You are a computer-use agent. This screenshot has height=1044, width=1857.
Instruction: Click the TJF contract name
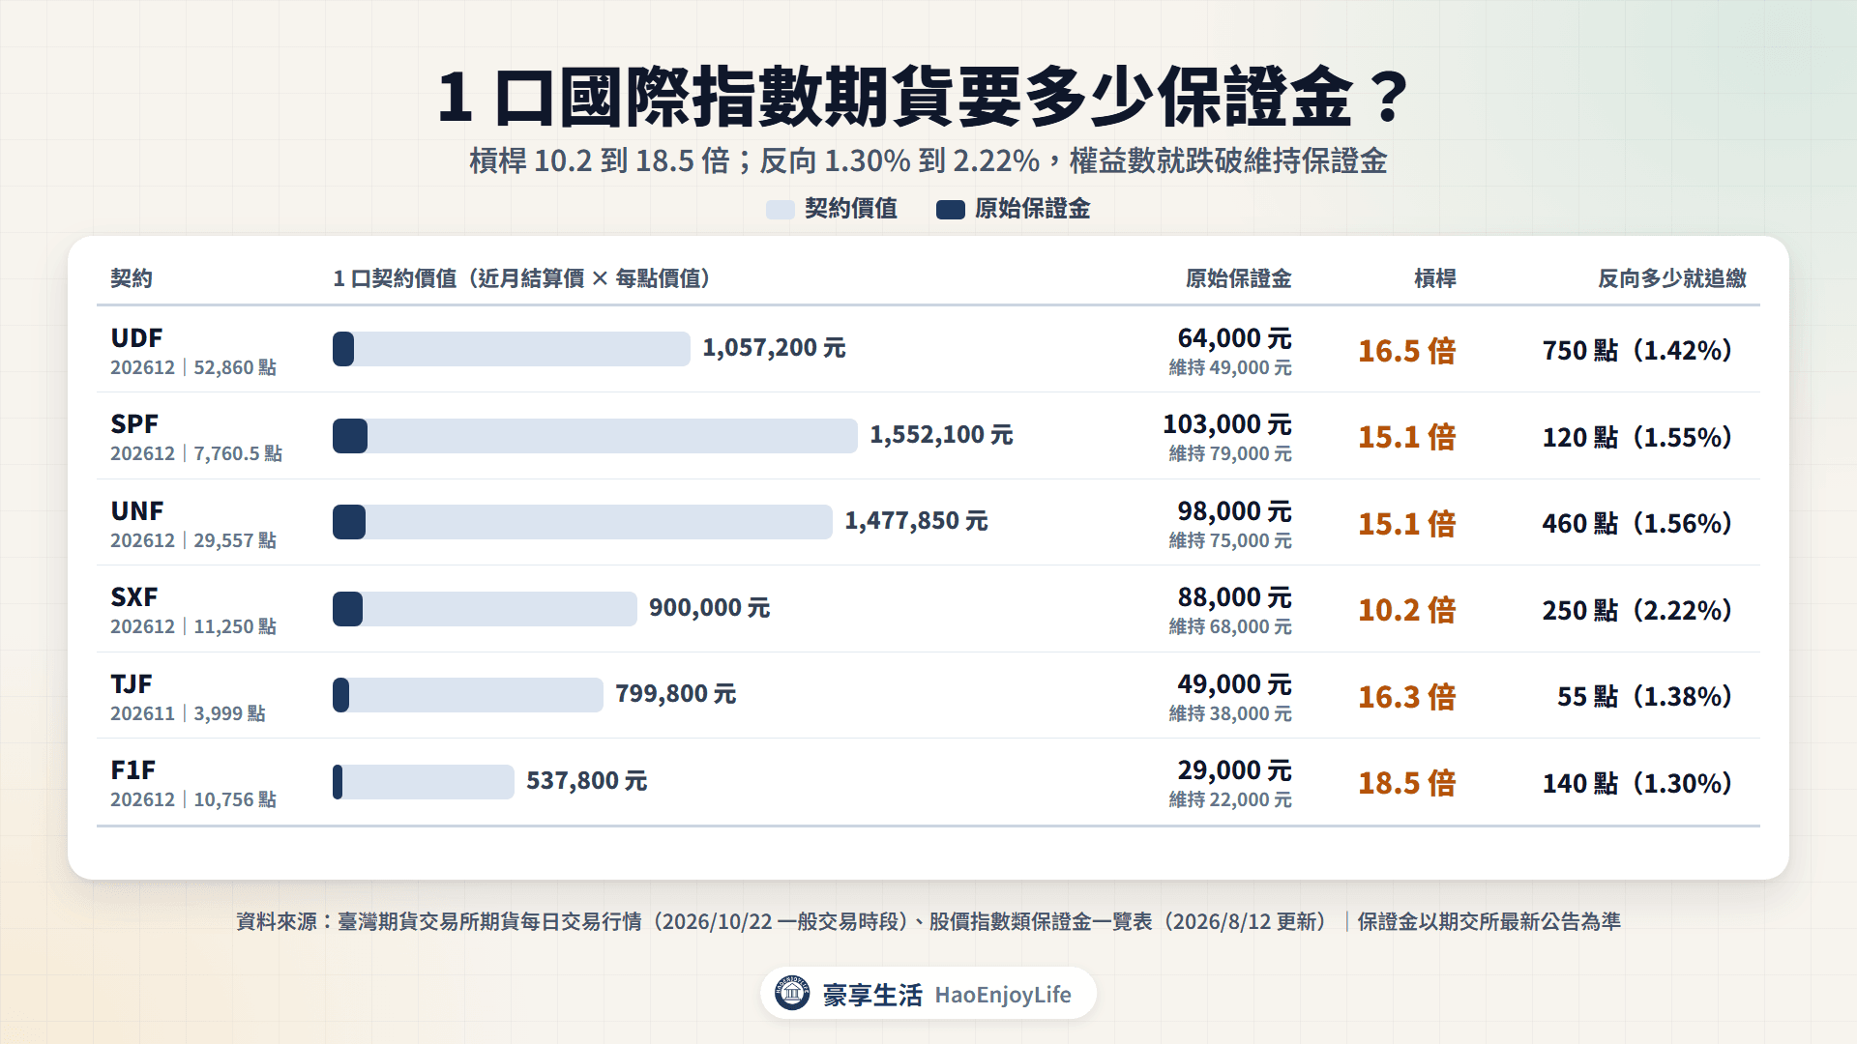132,684
